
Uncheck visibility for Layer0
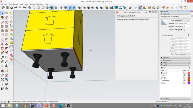(184, 73)
